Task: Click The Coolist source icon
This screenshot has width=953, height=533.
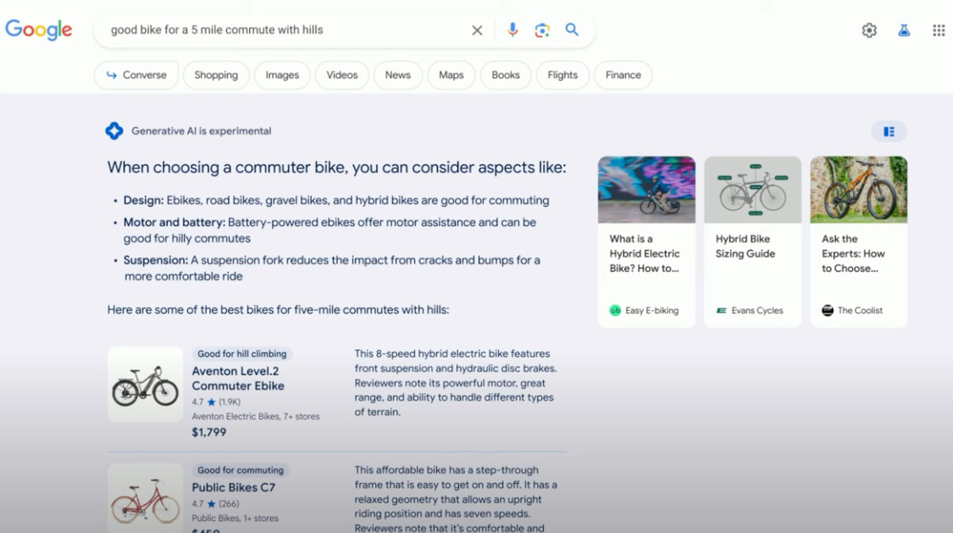Action: (827, 310)
